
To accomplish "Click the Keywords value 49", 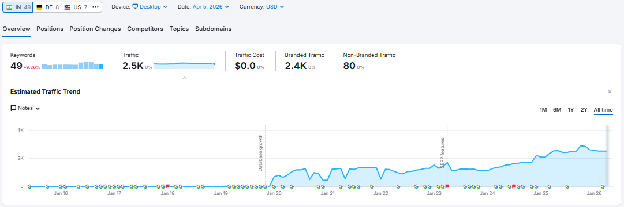I will click(x=16, y=66).
